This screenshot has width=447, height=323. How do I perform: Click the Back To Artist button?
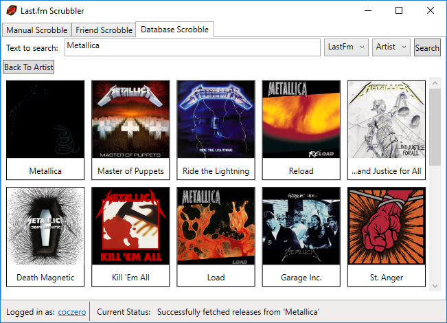click(x=29, y=67)
